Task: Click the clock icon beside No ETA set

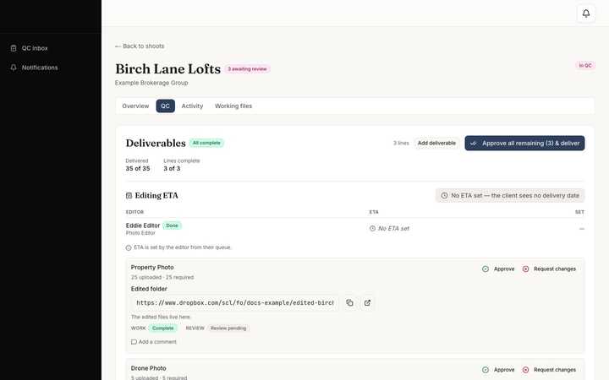Action: pos(372,228)
